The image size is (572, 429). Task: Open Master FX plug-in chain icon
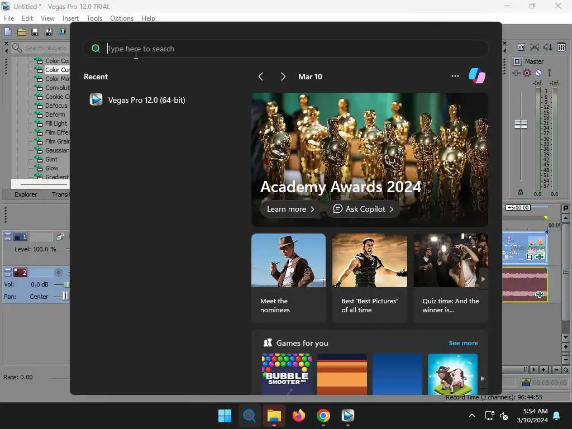516,73
